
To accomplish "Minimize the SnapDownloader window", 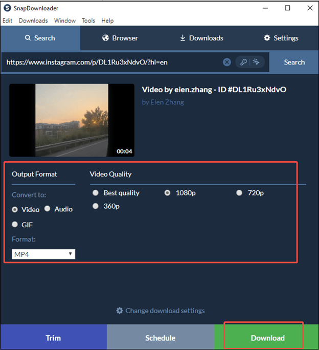I will (265, 8).
